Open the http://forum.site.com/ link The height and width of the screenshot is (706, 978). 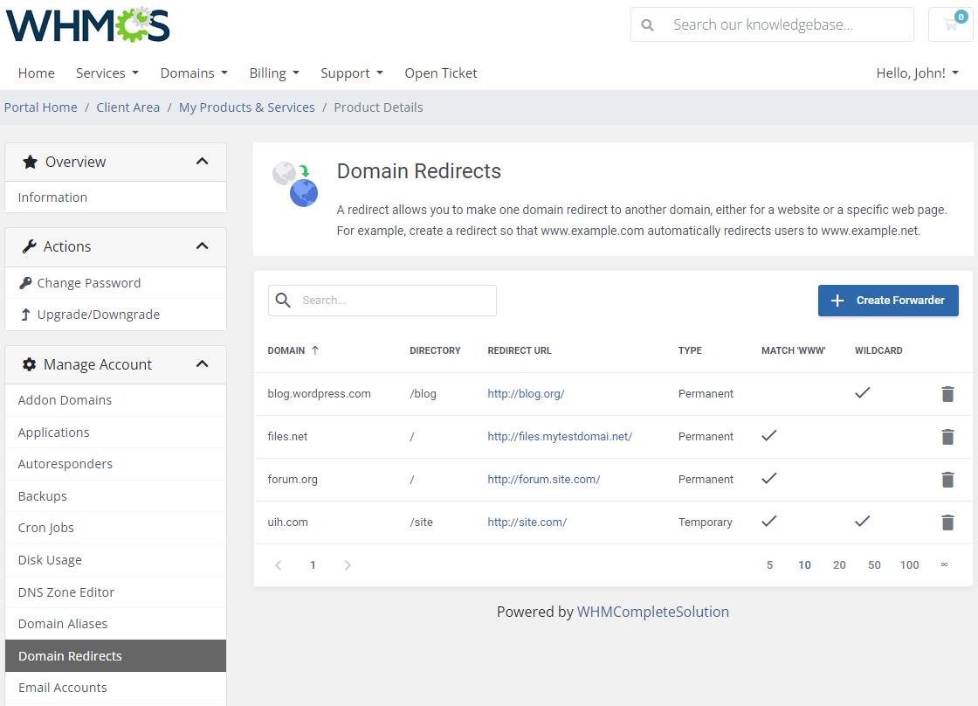pyautogui.click(x=543, y=480)
